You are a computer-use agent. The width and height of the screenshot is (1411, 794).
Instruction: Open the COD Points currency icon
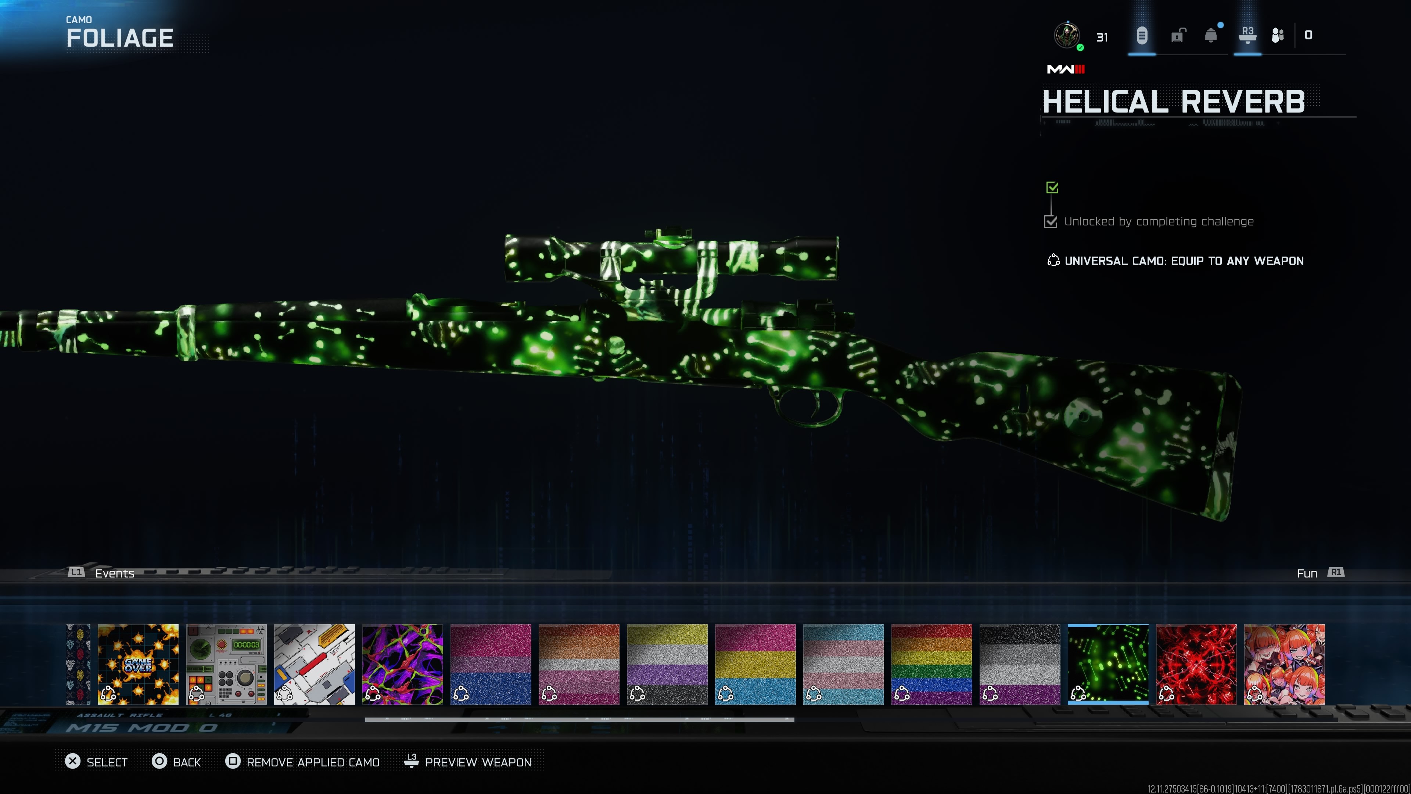pos(1277,36)
